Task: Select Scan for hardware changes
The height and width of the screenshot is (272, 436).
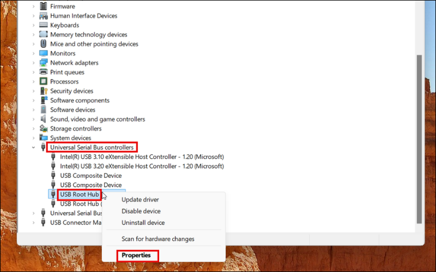Action: [x=158, y=239]
